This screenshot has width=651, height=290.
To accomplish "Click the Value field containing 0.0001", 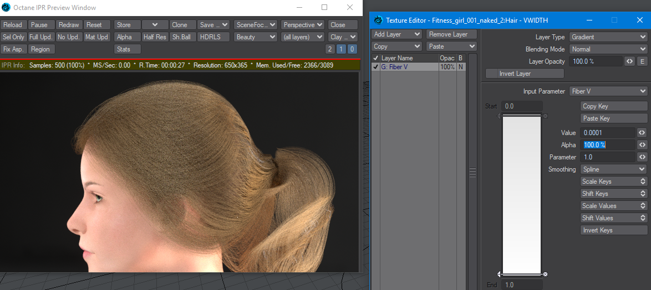I will click(607, 133).
